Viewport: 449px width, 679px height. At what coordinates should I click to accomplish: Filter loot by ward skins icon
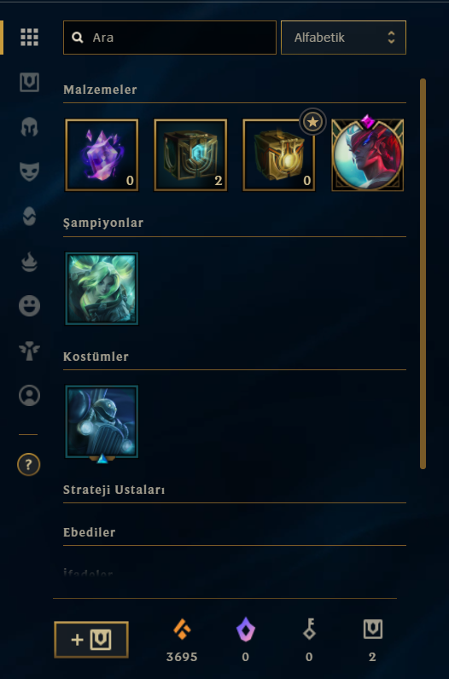30,351
